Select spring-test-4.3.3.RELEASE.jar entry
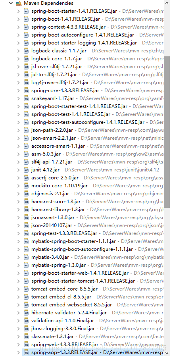The height and width of the screenshot is (356, 171). pos(64,233)
